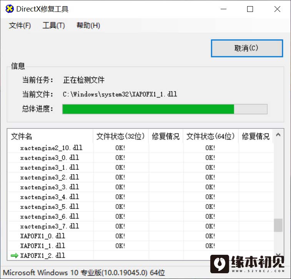Click the 文件状态(64位) column header

pyautogui.click(x=211, y=136)
